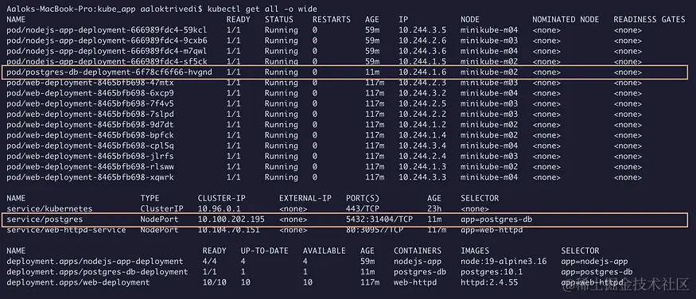Click cluster IP 10.96.0.1

219,209
